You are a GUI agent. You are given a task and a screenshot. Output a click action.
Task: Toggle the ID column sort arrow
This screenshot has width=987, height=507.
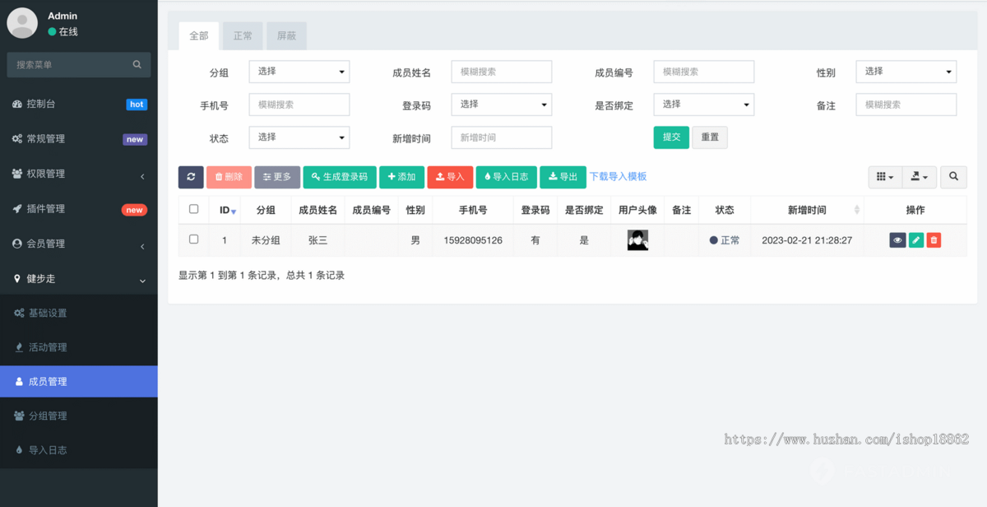tap(232, 212)
